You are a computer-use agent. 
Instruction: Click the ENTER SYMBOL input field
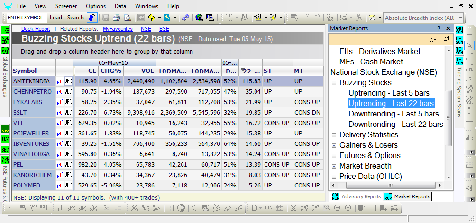coord(27,18)
